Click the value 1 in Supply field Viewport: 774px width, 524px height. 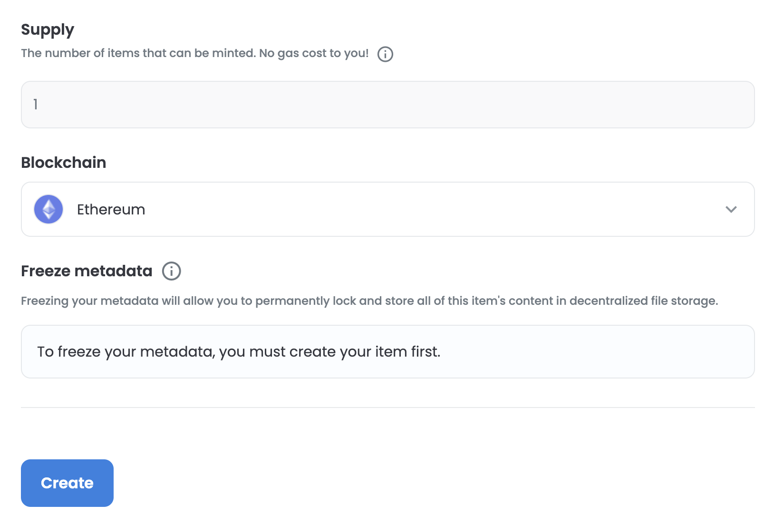coord(35,104)
